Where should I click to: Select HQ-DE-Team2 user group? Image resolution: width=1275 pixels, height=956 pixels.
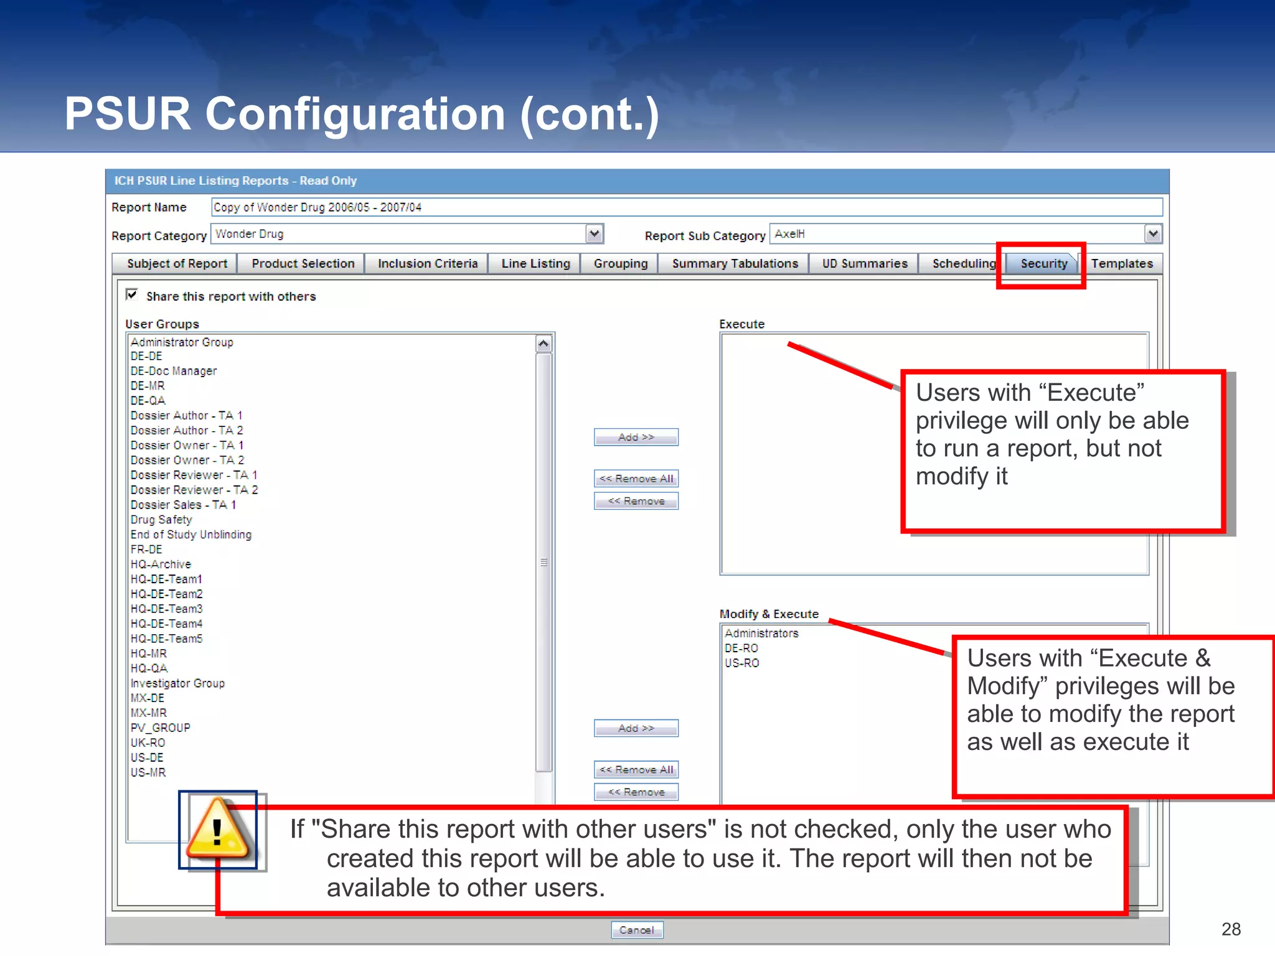[166, 594]
